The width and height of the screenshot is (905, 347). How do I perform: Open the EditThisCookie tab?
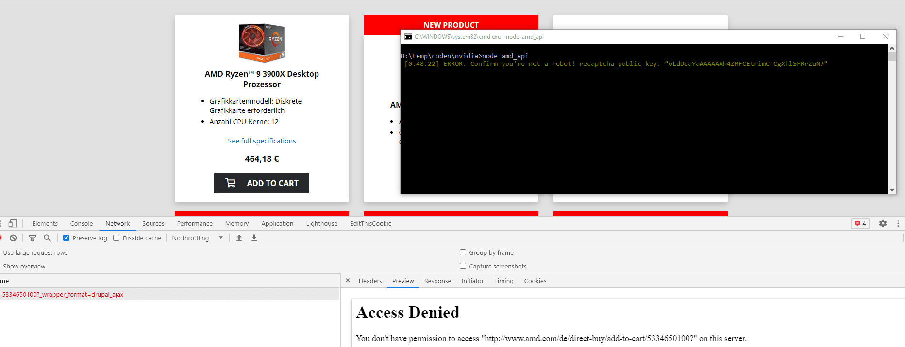(370, 223)
